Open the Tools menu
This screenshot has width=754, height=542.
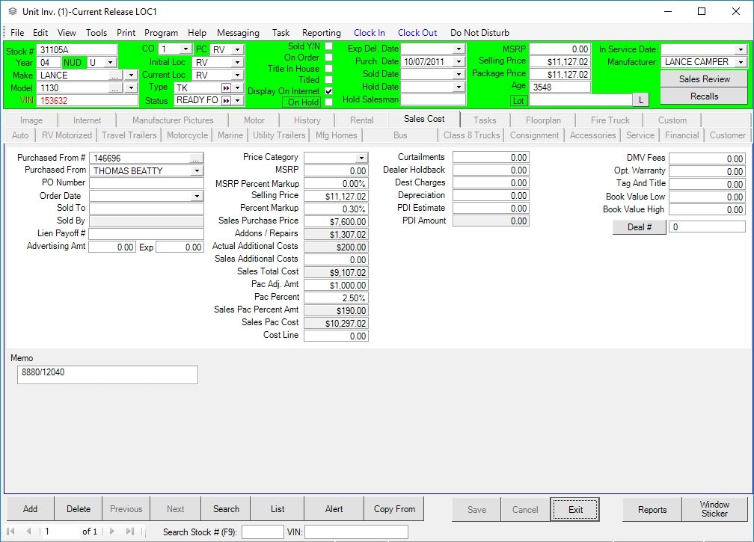tap(96, 33)
